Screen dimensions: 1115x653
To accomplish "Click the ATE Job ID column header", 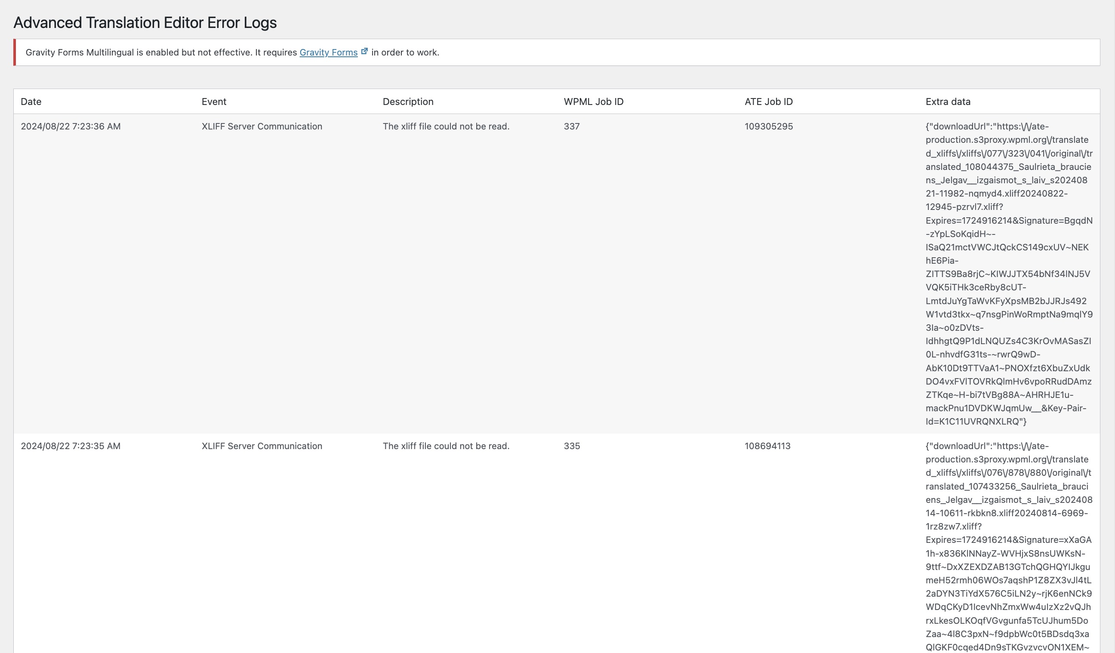I will coord(768,102).
